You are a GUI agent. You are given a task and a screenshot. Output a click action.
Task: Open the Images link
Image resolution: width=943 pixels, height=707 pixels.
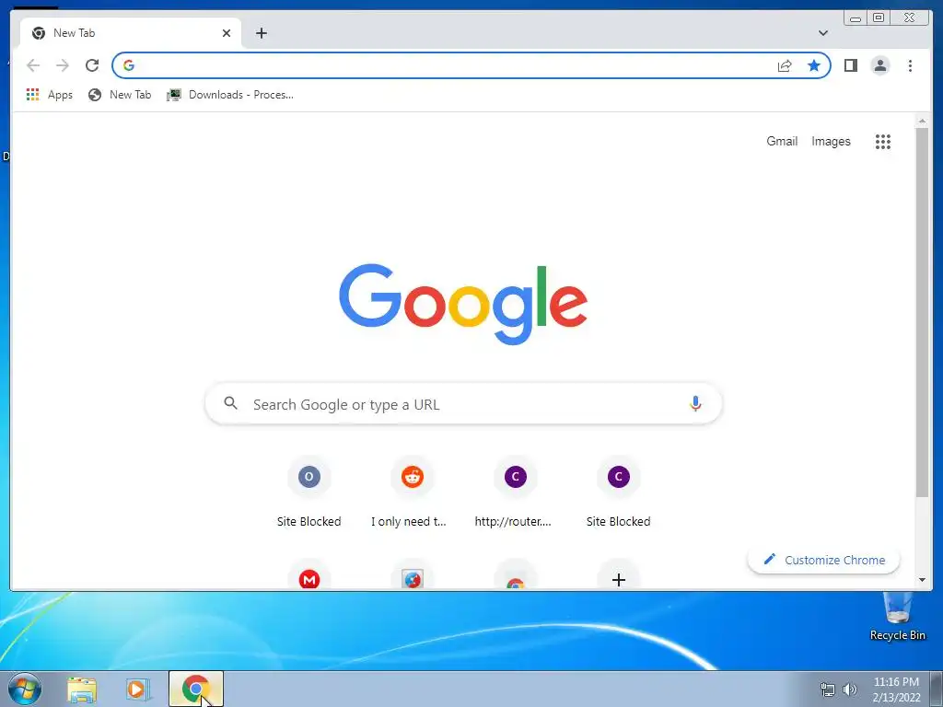tap(831, 141)
